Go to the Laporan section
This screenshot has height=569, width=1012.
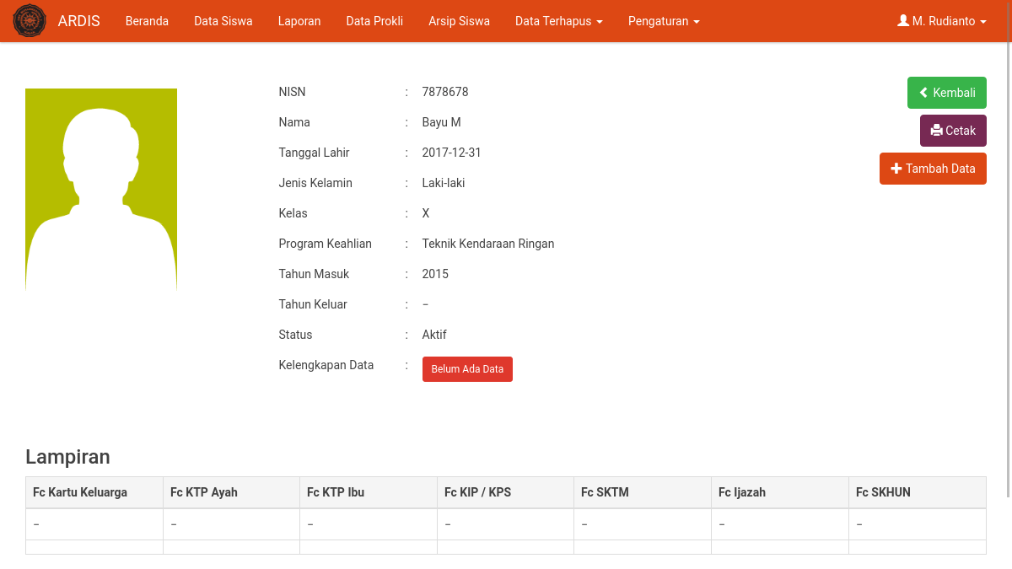click(x=299, y=21)
